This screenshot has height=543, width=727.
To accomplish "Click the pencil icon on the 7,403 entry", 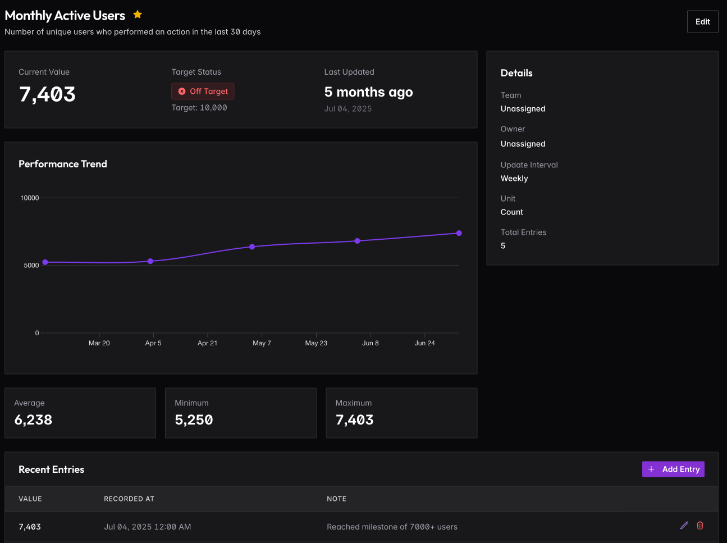I will (x=684, y=526).
